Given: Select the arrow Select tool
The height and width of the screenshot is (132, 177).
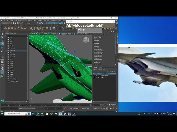Looking at the screenshot, I should coord(2,34).
